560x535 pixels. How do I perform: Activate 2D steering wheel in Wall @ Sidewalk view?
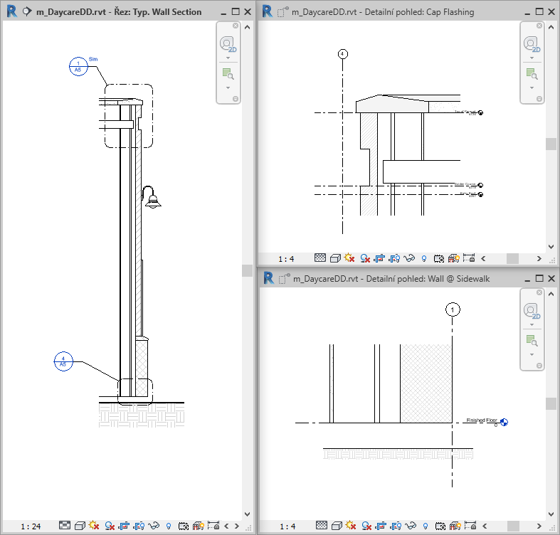coord(532,311)
